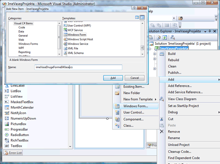Select the XML File template
This screenshot has width=220, height=164.
tap(71, 49)
